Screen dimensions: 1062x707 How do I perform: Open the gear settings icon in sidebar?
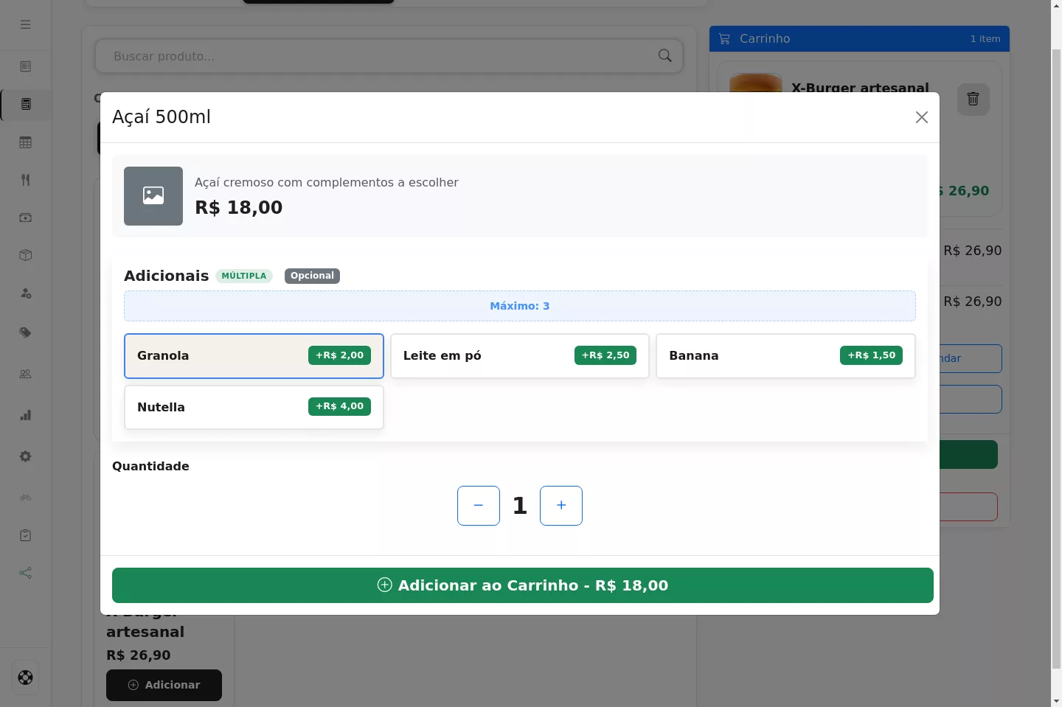click(26, 456)
